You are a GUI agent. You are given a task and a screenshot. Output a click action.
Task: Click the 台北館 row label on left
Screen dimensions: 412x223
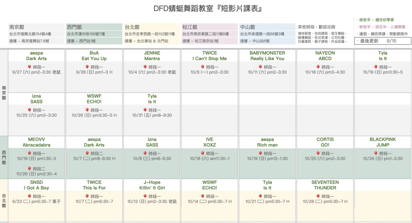pos(4,201)
